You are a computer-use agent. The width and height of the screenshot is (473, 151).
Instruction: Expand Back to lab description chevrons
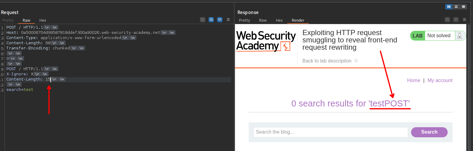356,61
